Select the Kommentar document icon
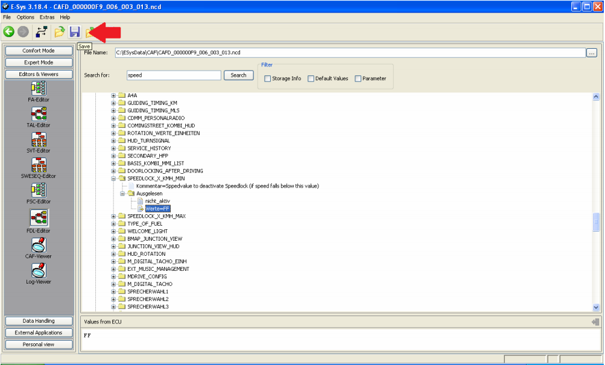605x365 pixels. tap(131, 186)
